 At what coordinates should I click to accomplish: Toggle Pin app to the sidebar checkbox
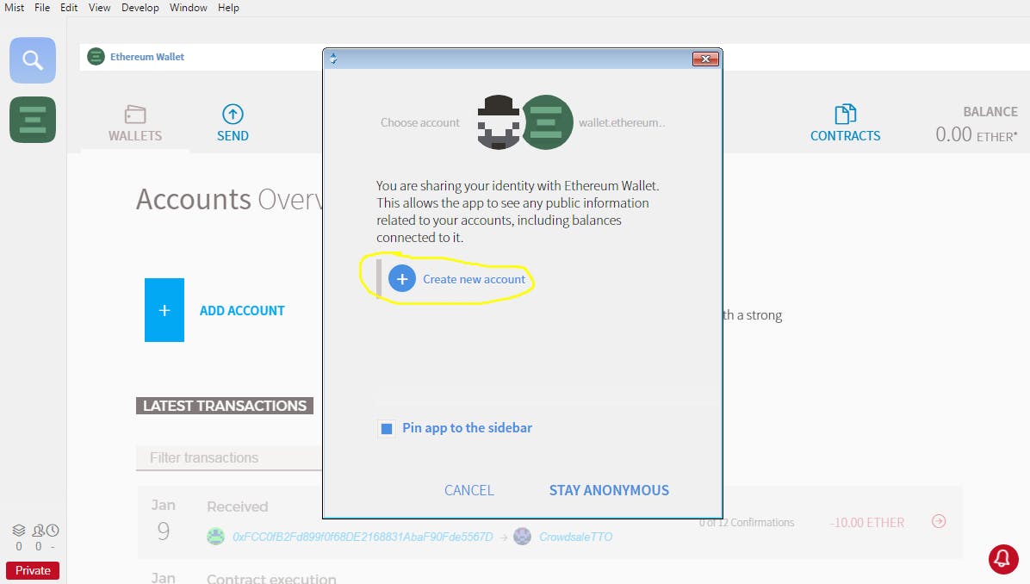pyautogui.click(x=387, y=428)
